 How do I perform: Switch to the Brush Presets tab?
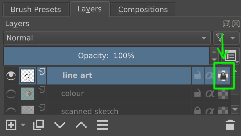(x=35, y=10)
